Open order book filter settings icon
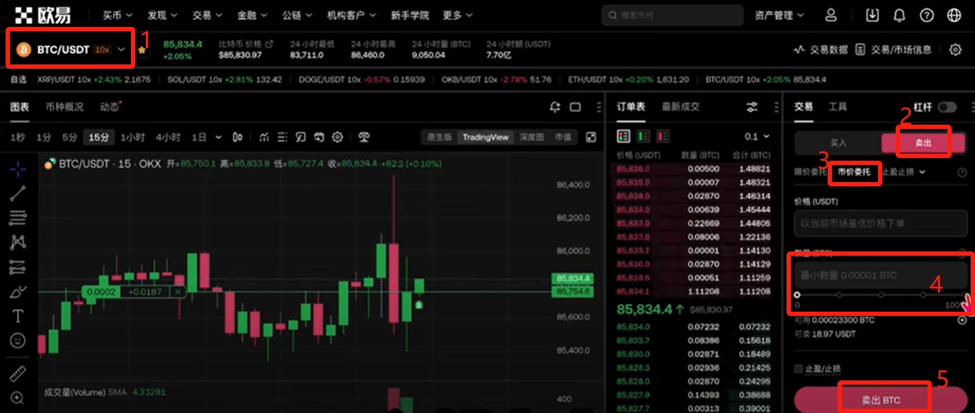The image size is (975, 413). [x=752, y=107]
